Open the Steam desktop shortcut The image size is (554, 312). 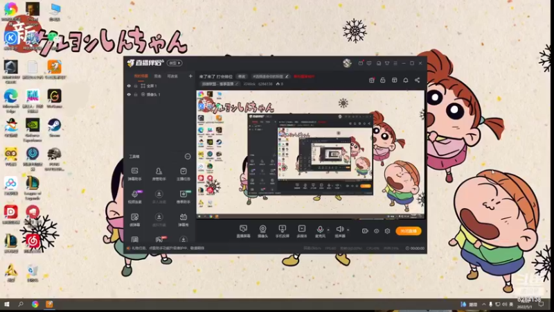tap(55, 128)
